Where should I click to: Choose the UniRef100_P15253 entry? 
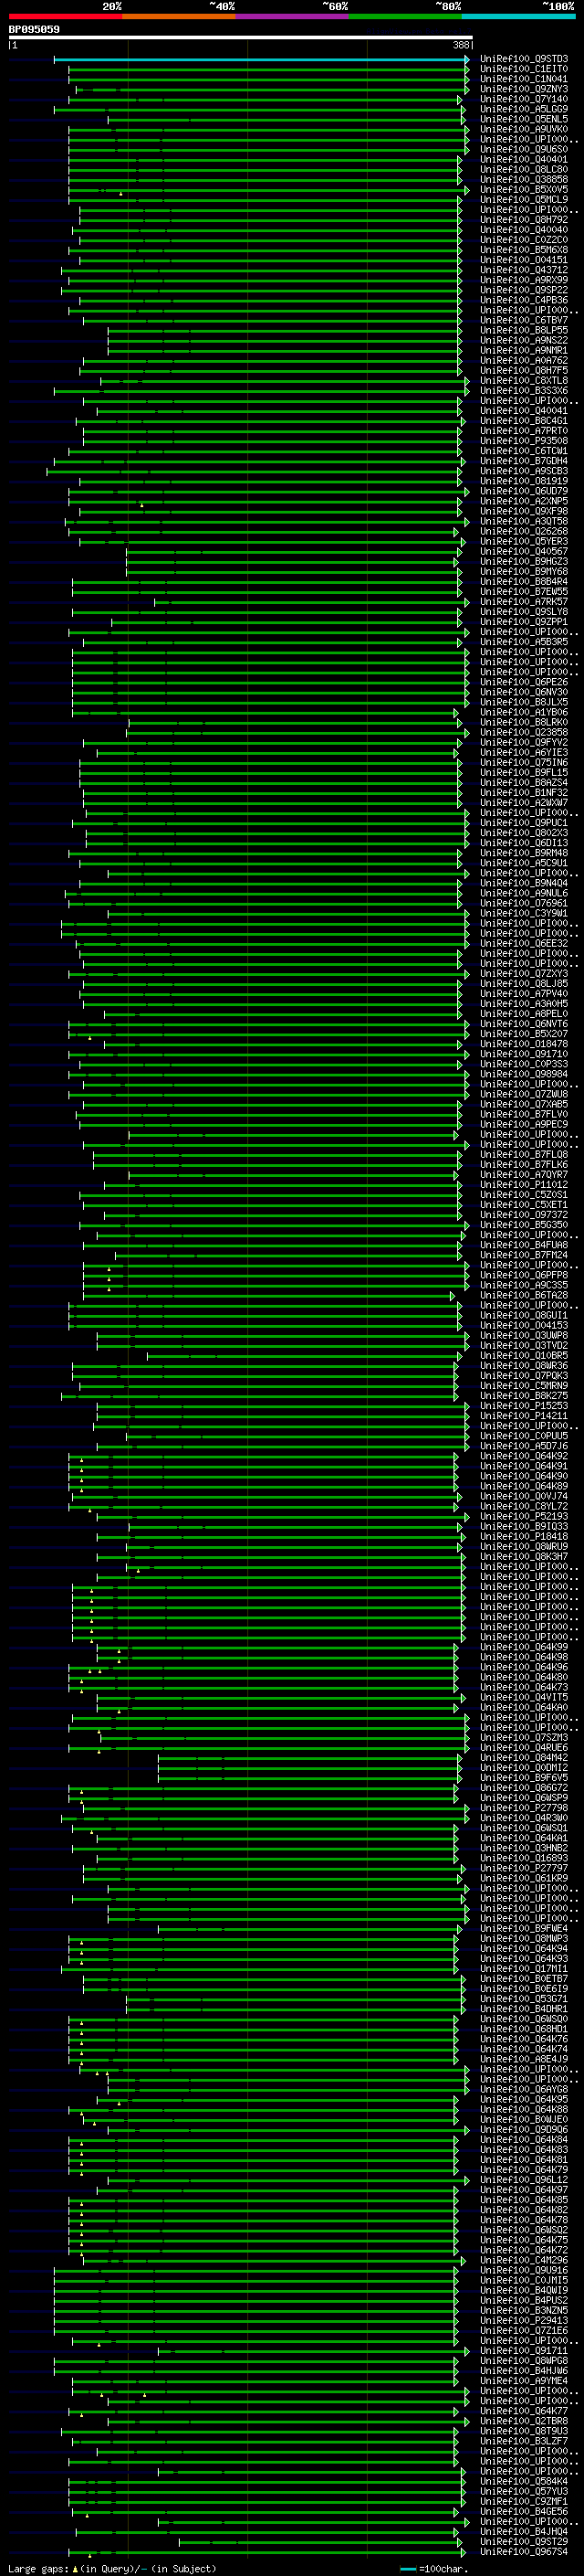pos(524,1405)
